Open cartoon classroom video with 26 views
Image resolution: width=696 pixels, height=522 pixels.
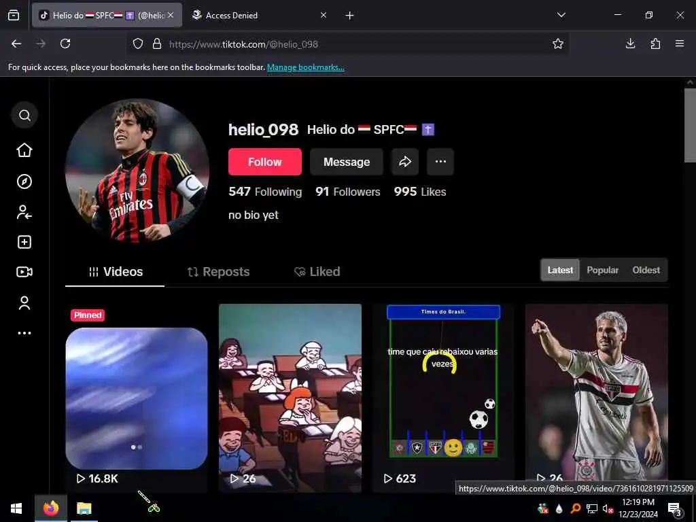point(290,398)
